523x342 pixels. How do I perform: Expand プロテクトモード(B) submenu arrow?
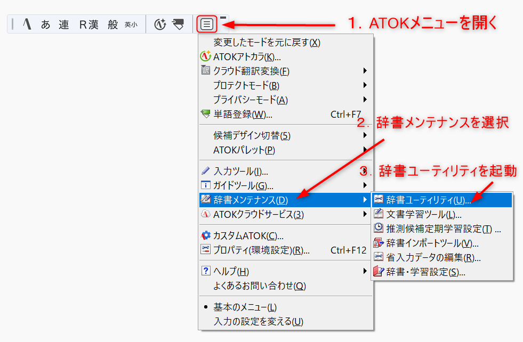click(x=365, y=85)
